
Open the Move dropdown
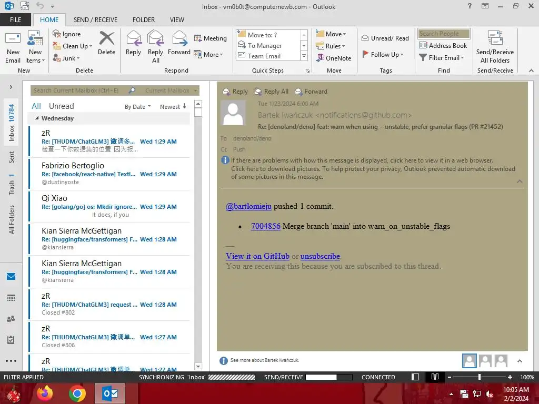[x=331, y=34]
